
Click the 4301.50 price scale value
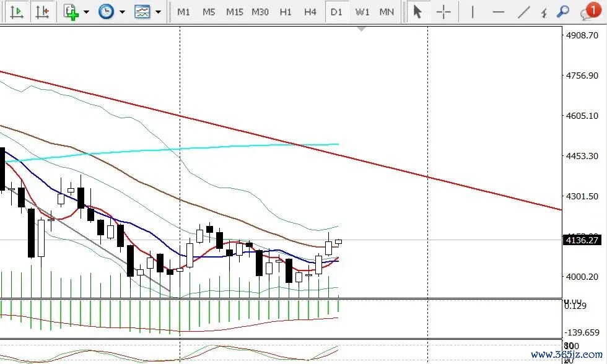(582, 196)
